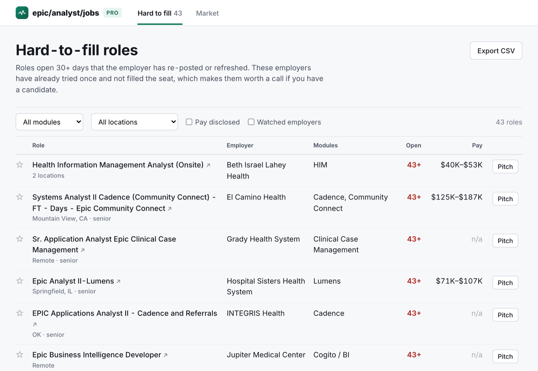538x371 pixels.
Task: Open external link arrow for Epic Analyst II-Lumens
Action: click(x=118, y=281)
